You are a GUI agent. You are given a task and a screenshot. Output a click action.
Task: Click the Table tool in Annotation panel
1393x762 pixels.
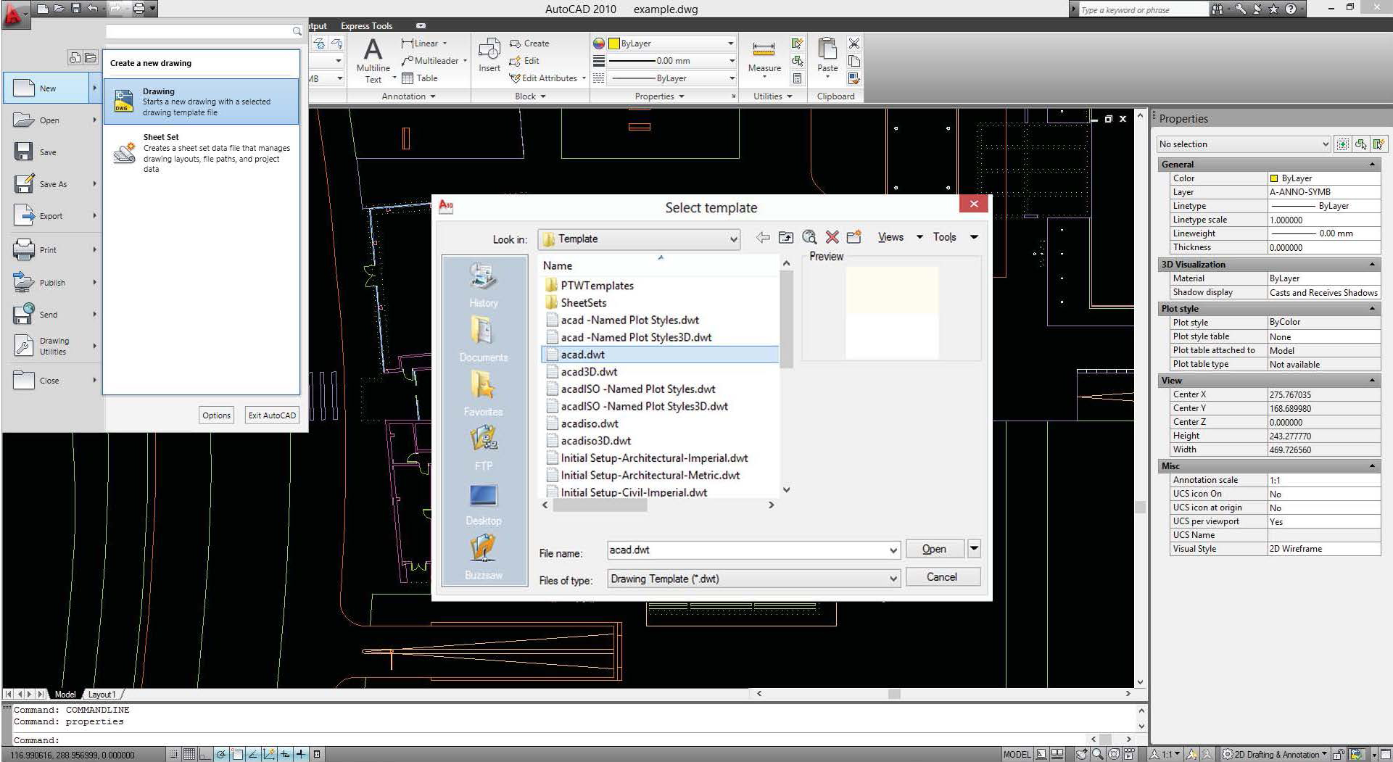(x=419, y=78)
